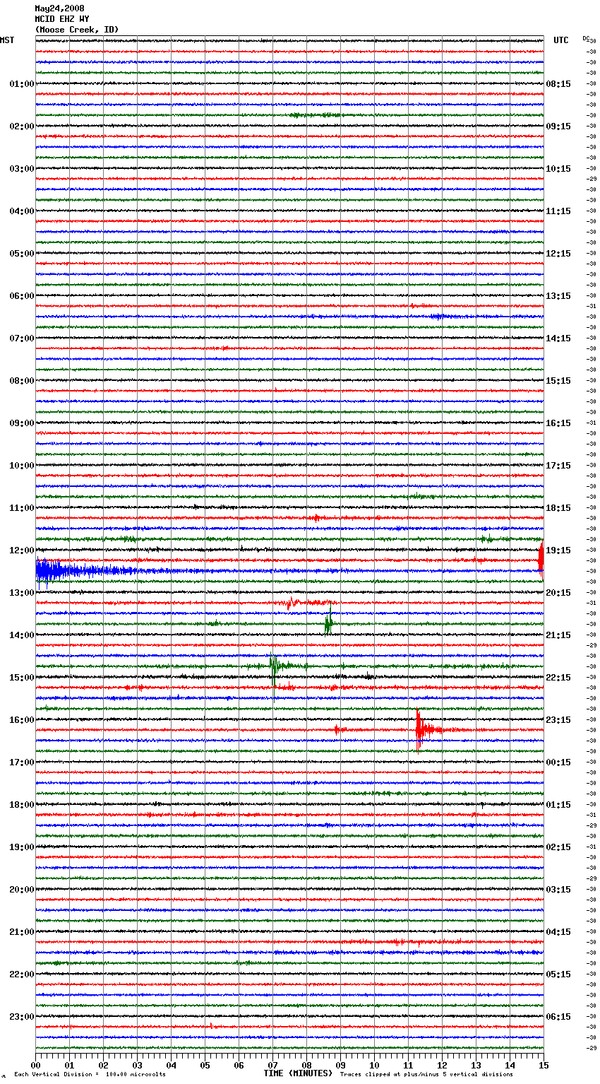Click the 12:15 UTC time label

tap(558, 254)
